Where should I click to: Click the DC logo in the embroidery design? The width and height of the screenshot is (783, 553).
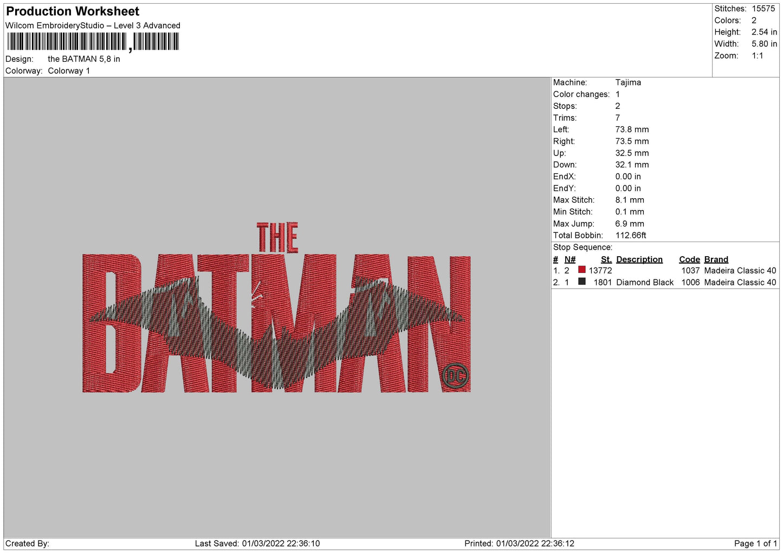[x=455, y=376]
